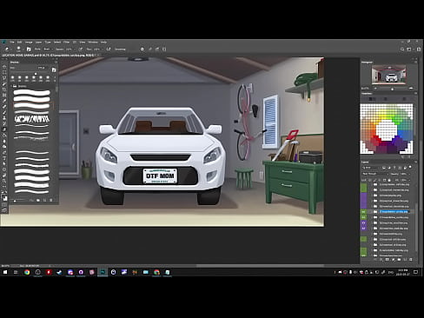Screen dimensions: 424x318
Task: Select the Zoom magnifier tool in the toolbox
Action: click(4, 181)
